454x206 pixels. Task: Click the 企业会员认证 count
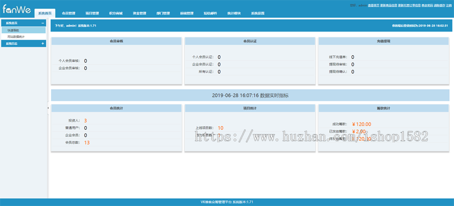click(219, 65)
